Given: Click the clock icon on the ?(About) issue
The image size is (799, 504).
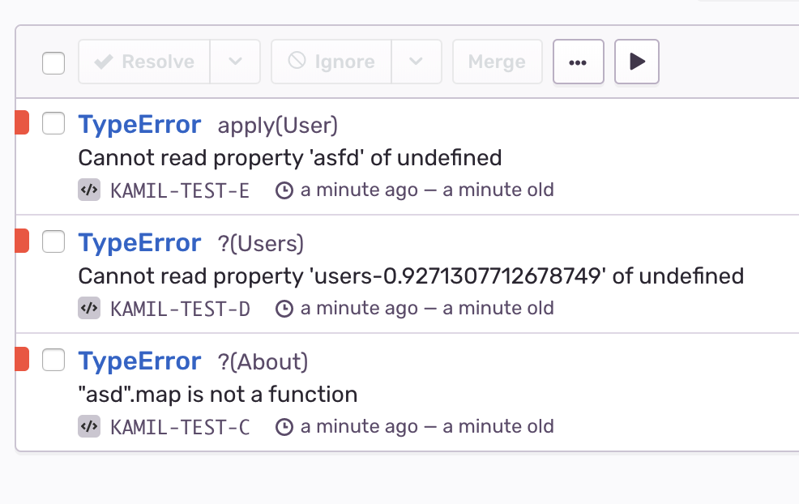Looking at the screenshot, I should 284,426.
